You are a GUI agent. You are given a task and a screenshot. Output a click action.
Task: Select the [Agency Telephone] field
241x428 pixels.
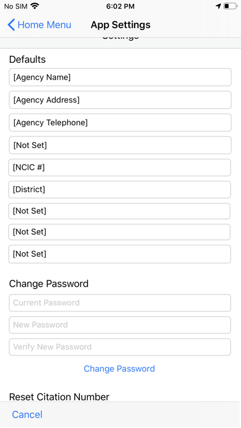click(x=120, y=122)
